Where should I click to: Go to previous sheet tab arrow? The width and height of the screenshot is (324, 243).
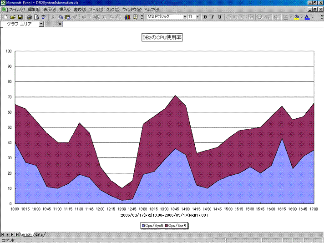click(7, 234)
